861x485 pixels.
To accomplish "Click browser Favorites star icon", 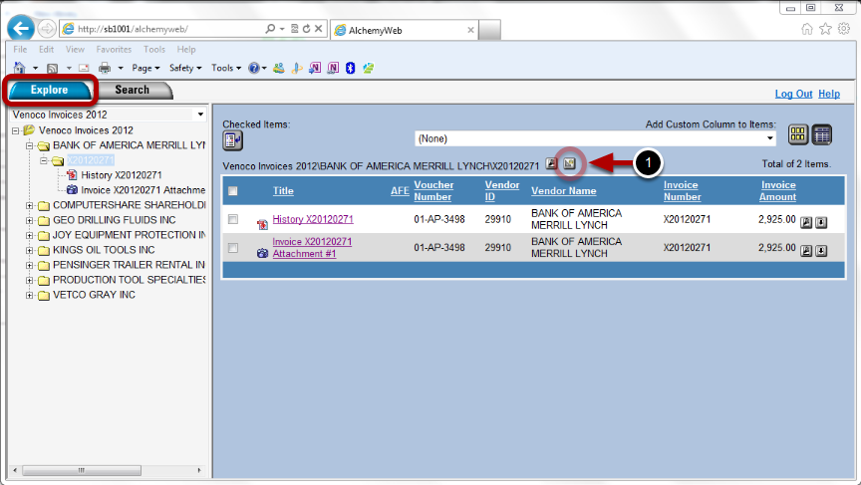I will point(825,29).
